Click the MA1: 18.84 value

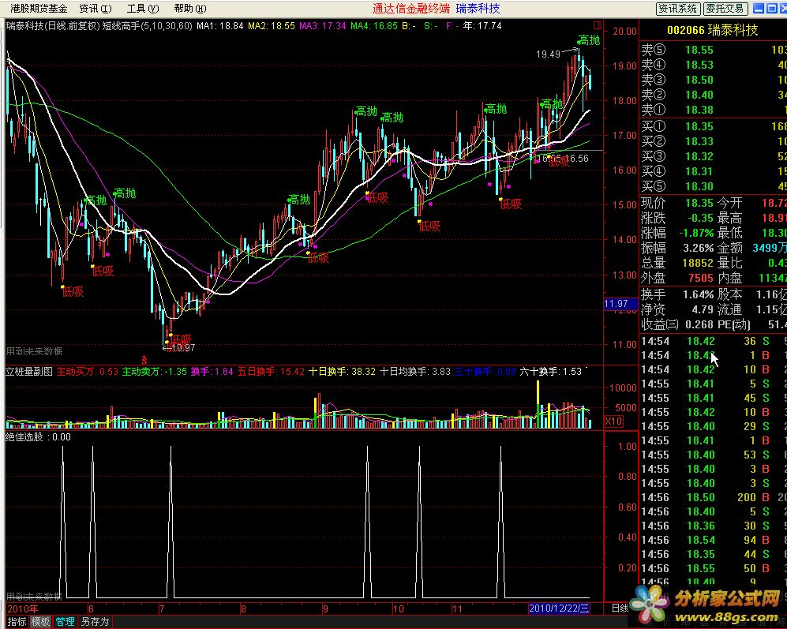point(219,25)
